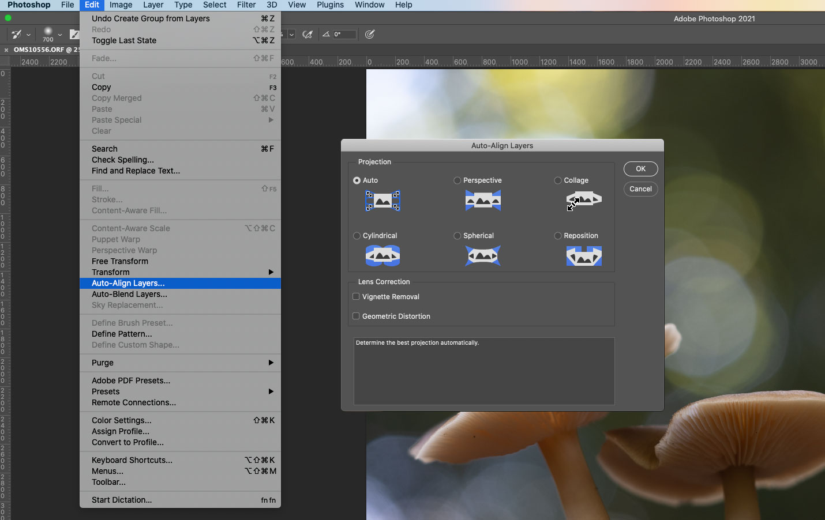This screenshot has height=520, width=825.
Task: Choose Auto-Blend Layers from Edit menu
Action: point(129,294)
